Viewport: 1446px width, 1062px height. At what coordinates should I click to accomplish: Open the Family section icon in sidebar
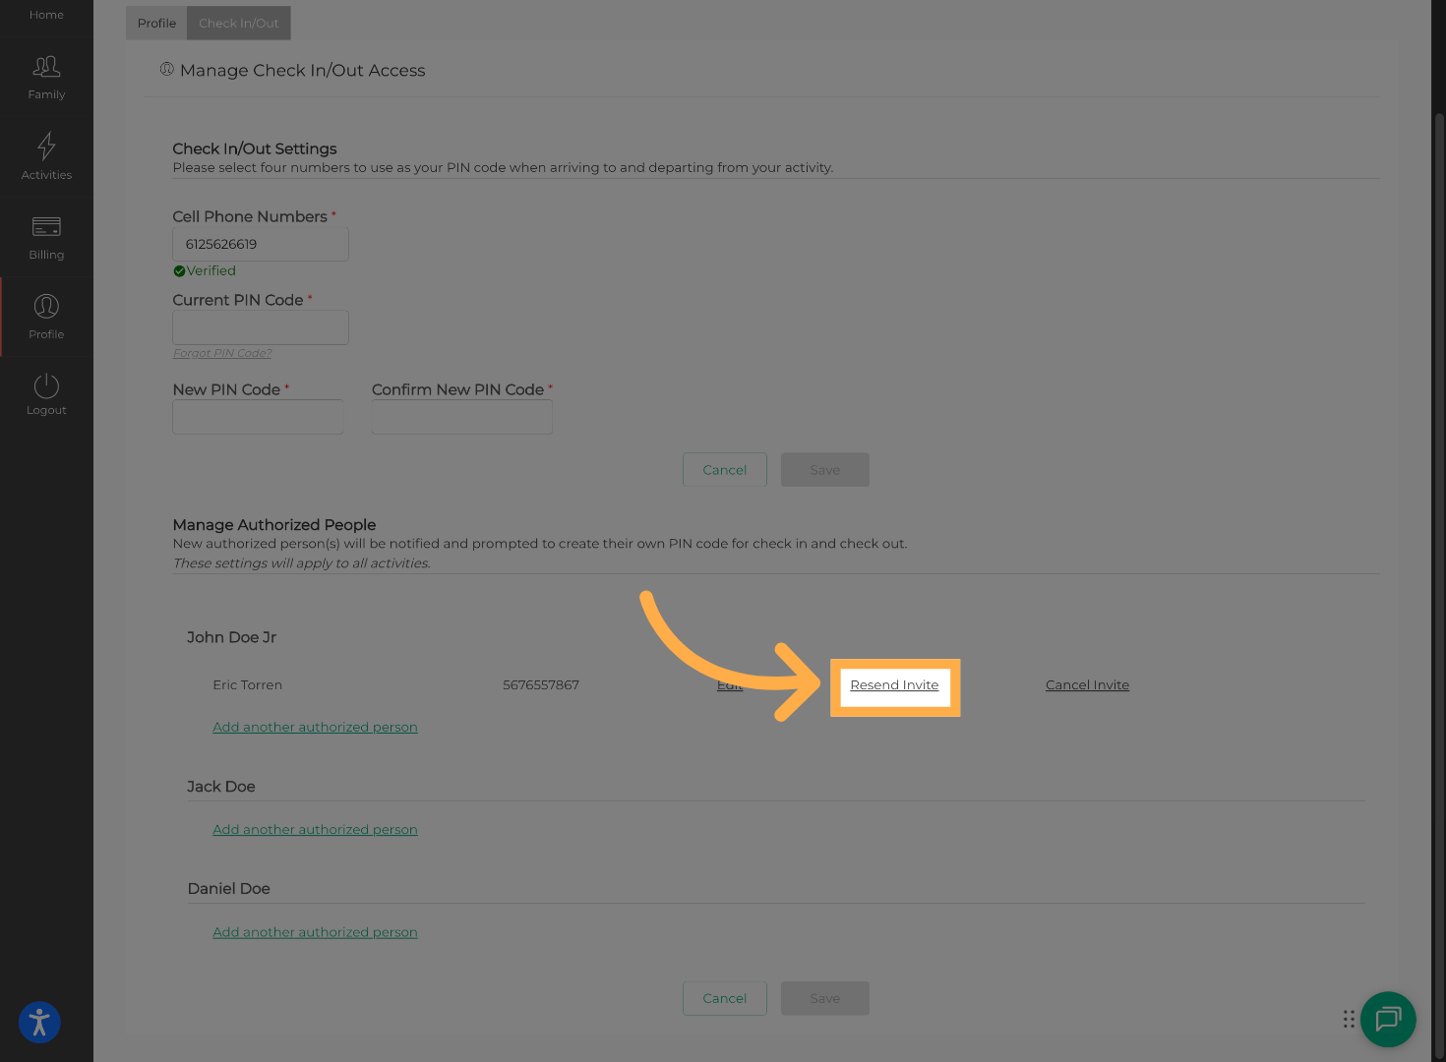(46, 67)
